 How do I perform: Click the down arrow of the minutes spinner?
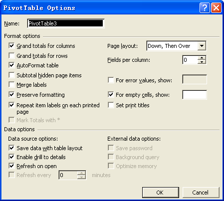81,177
